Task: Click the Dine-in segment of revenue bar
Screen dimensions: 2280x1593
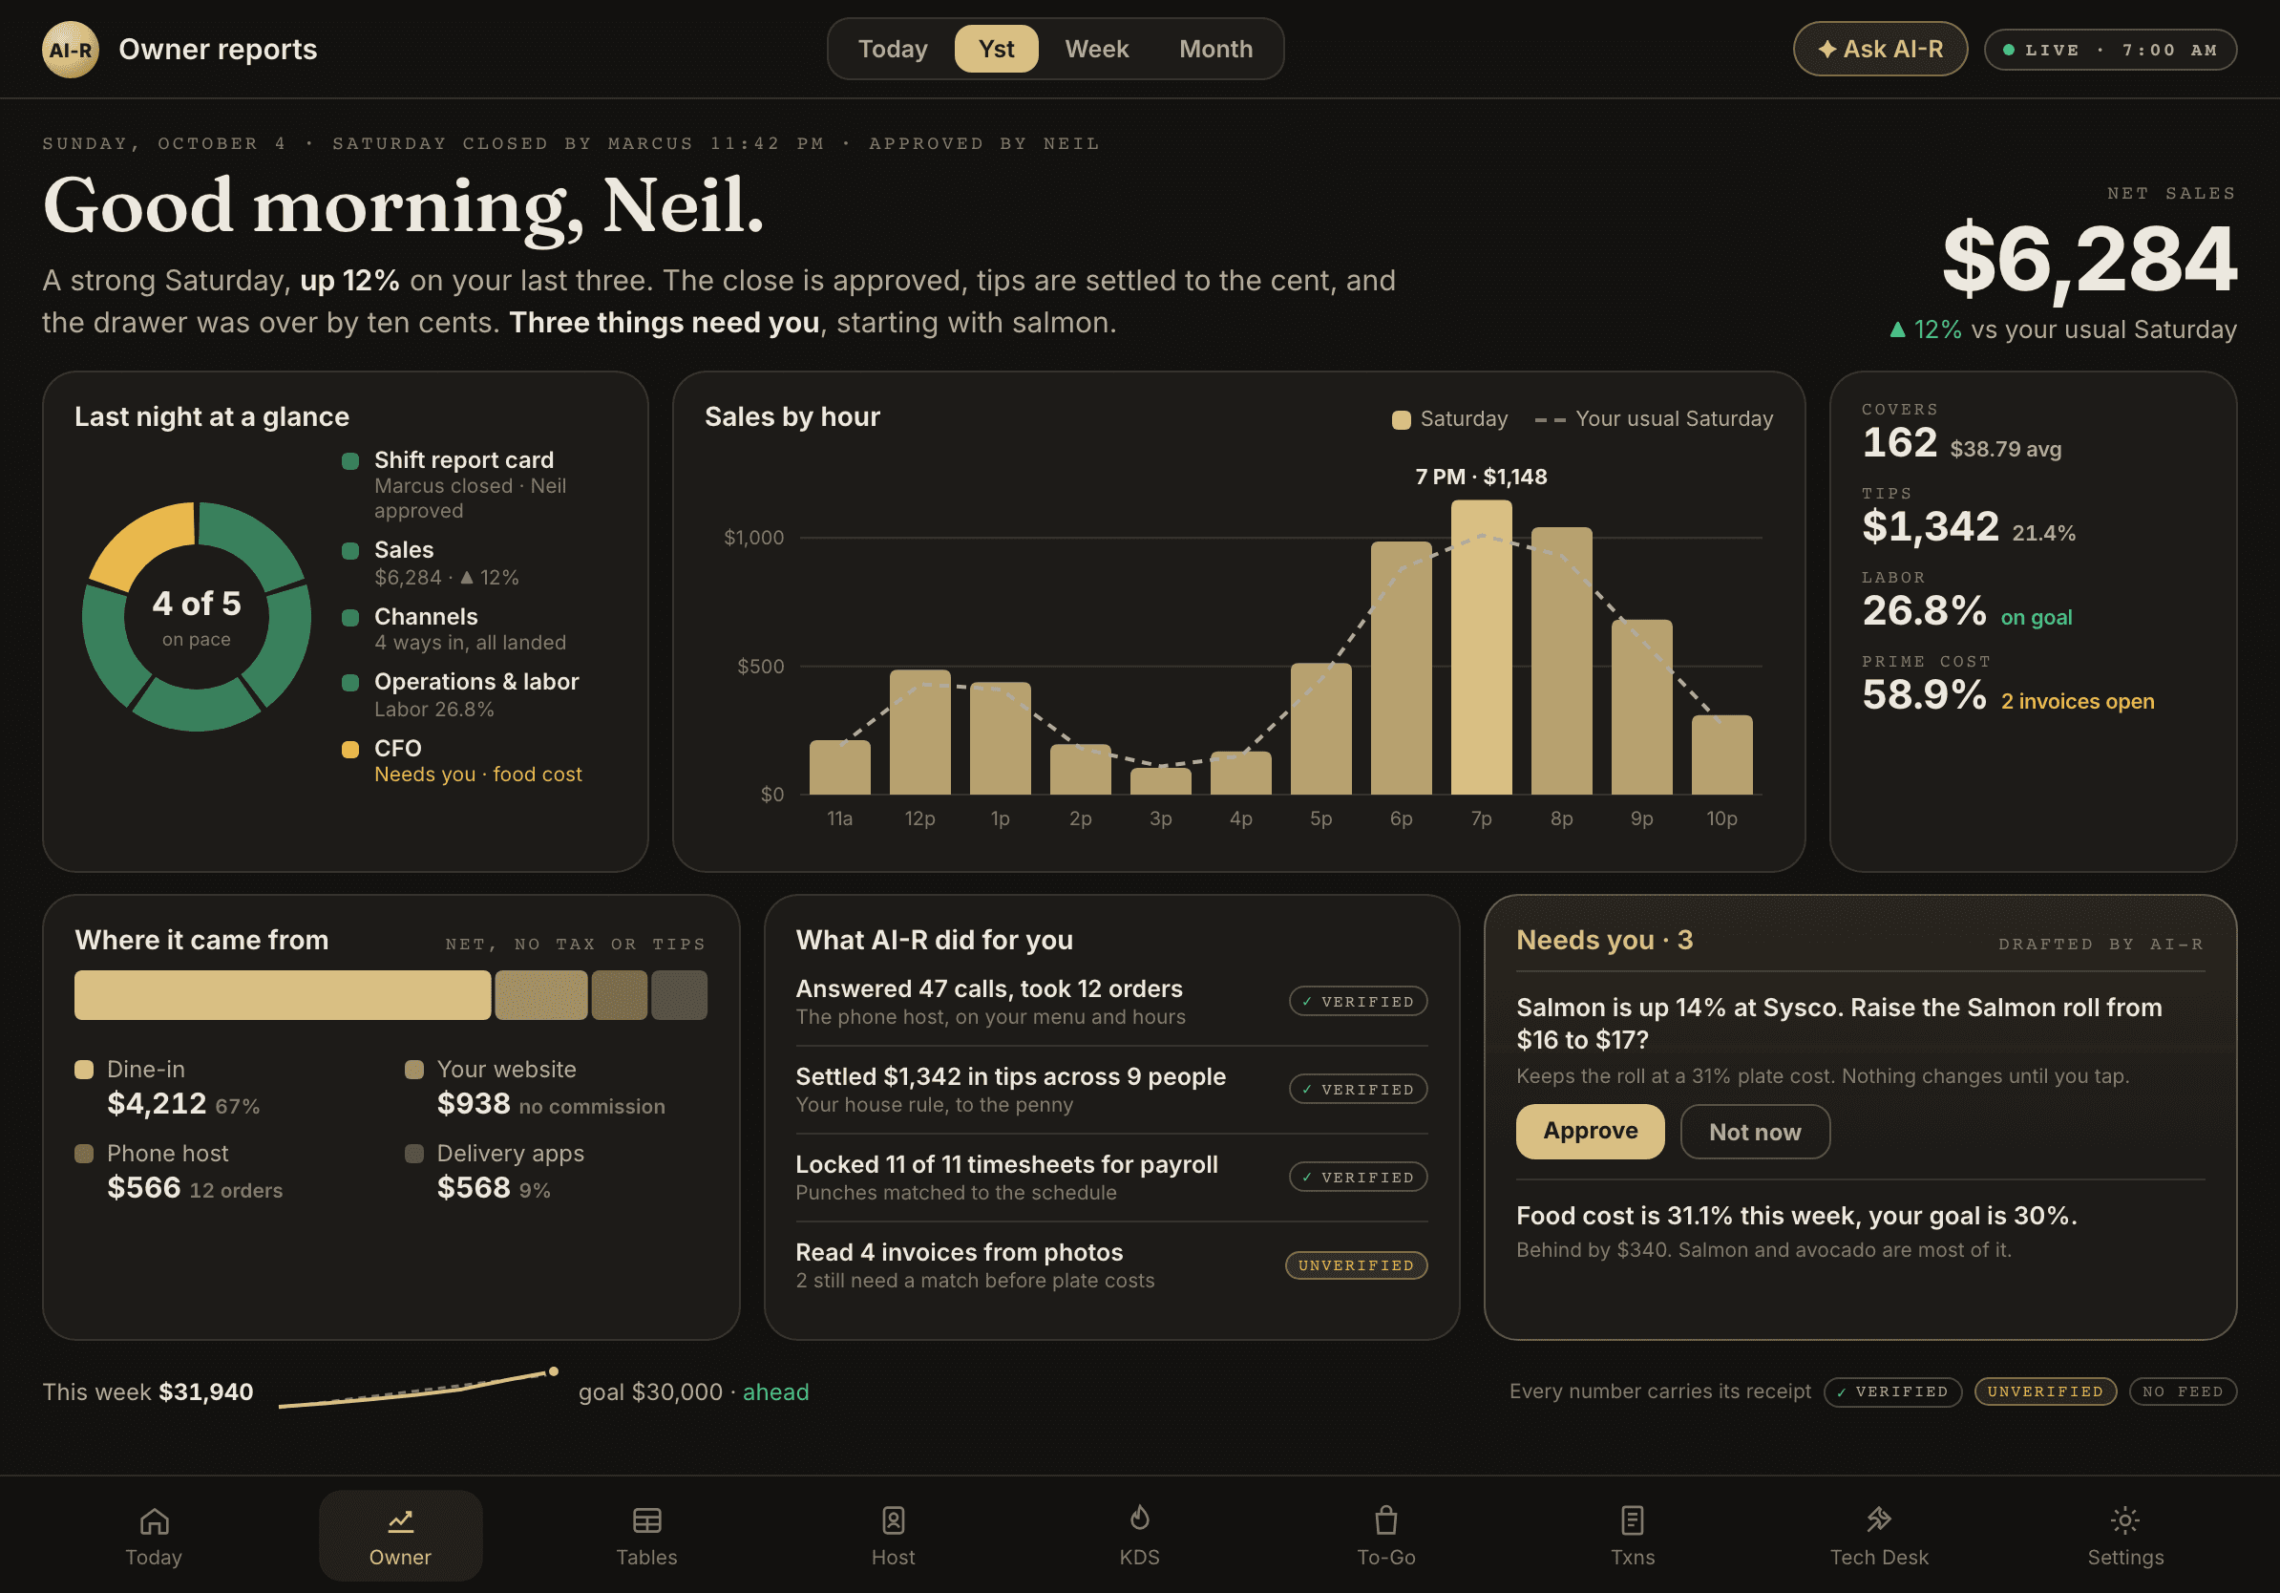Action: (x=282, y=995)
